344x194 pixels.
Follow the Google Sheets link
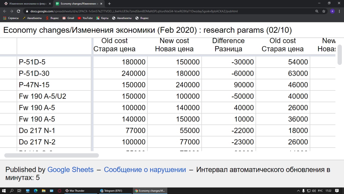point(70,169)
